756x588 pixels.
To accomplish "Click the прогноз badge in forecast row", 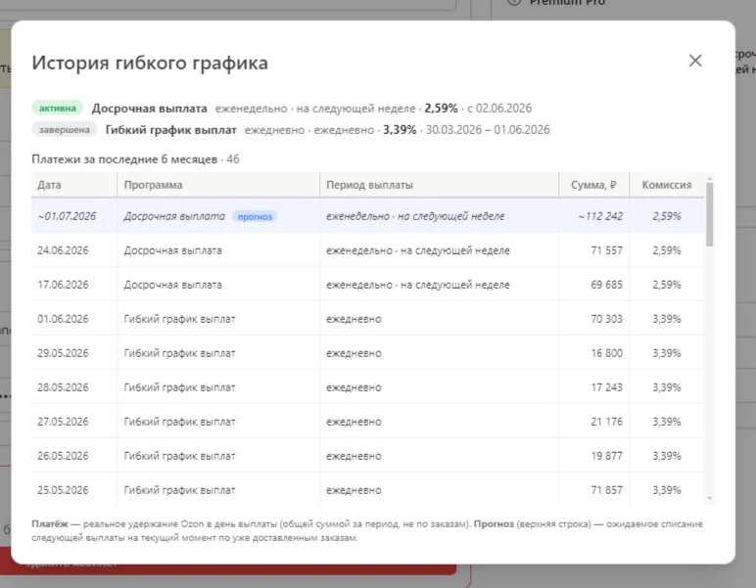I will pyautogui.click(x=255, y=216).
